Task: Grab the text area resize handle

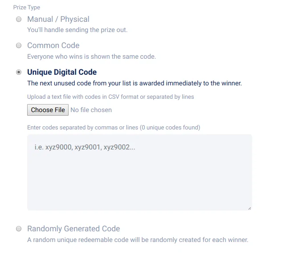Action: 249,207
